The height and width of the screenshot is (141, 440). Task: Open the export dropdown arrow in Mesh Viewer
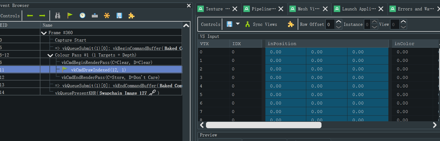(238, 24)
